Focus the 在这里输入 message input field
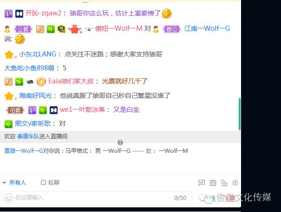The image size is (281, 212). (97, 198)
